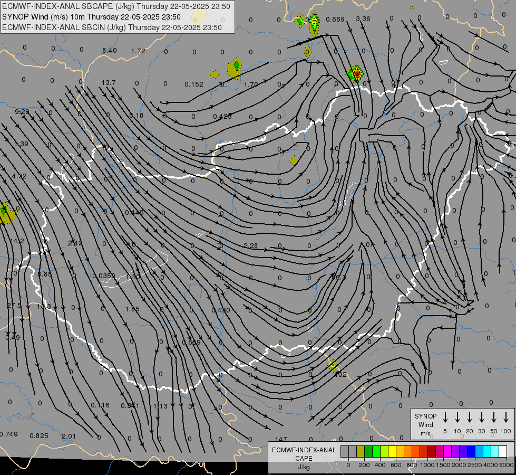516x475 pixels.
Task: Click the map value 0.430
Action: point(221,310)
